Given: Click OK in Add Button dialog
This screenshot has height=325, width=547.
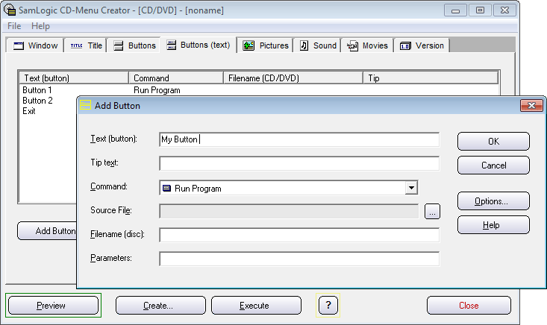Looking at the screenshot, I should [x=493, y=141].
